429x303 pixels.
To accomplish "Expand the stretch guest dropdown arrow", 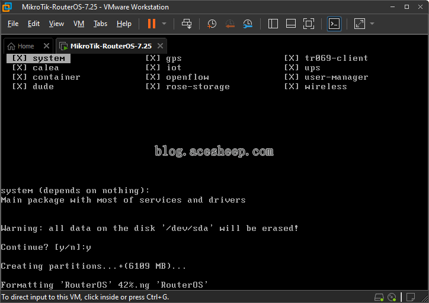I will pos(372,24).
